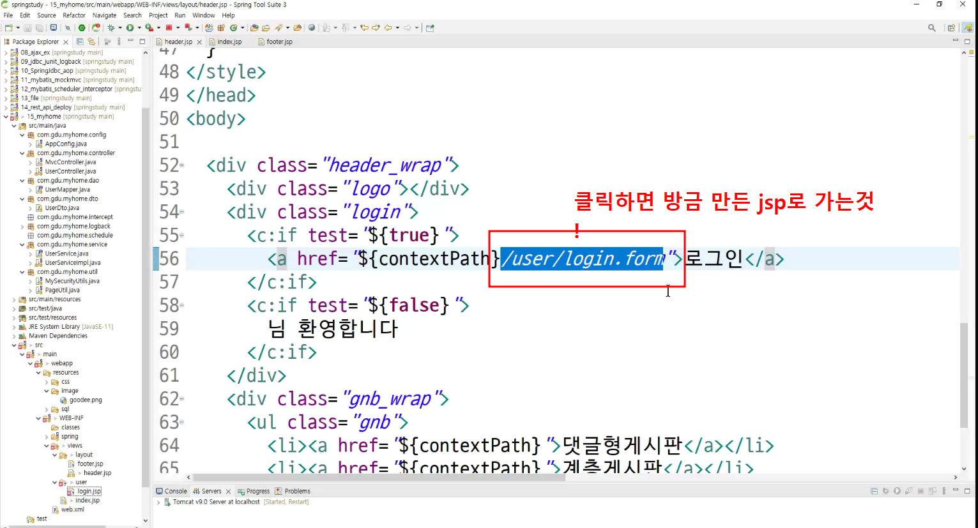Click the stop server icon in Servers view
Viewport: 978px width, 528px height.
921,491
